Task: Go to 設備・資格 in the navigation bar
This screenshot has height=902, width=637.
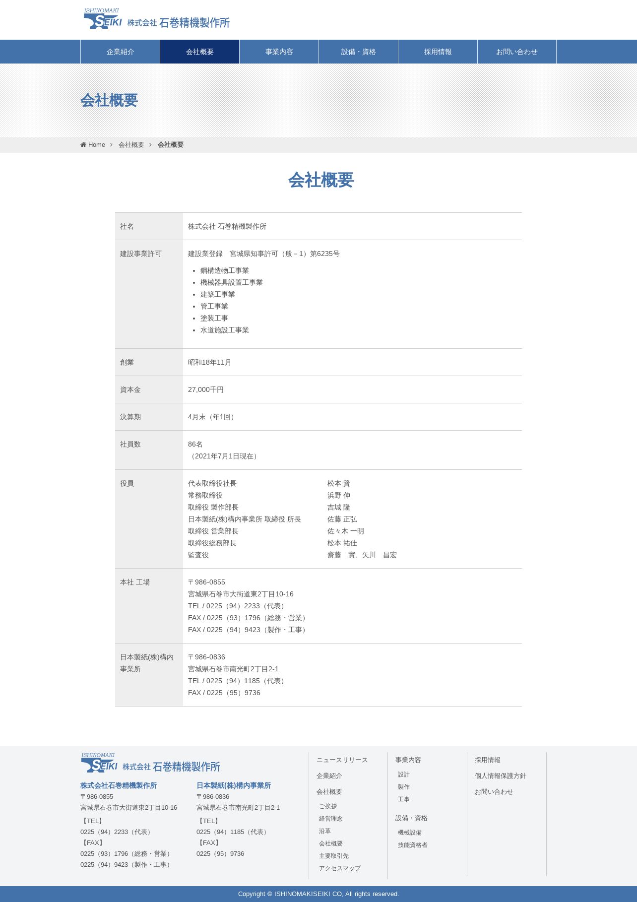Action: 359,52
